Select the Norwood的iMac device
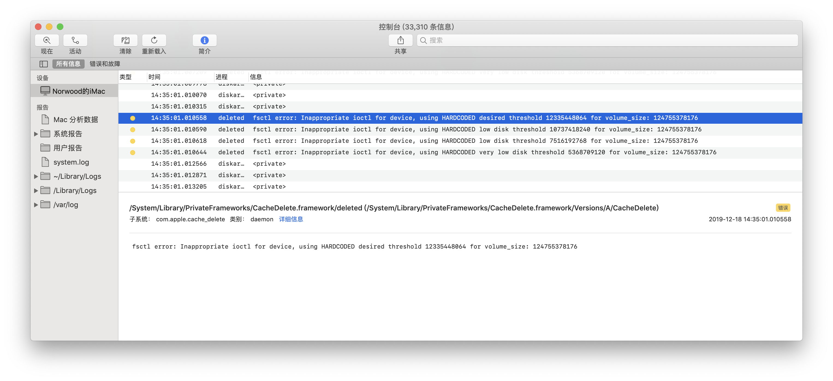The width and height of the screenshot is (833, 381). point(78,91)
